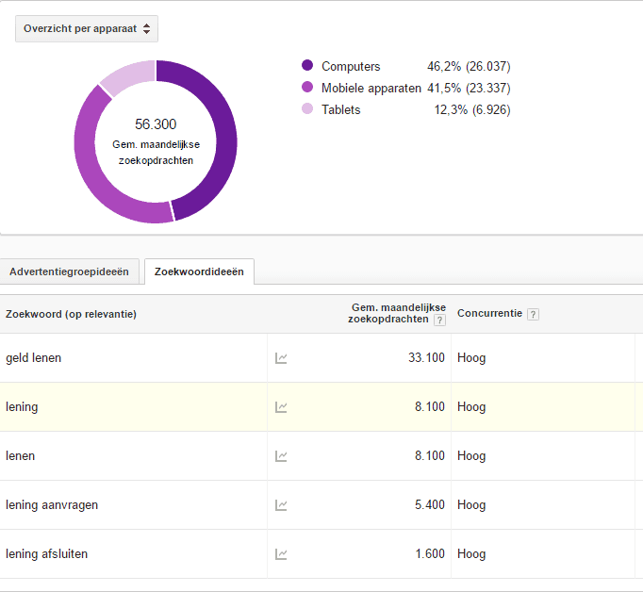Open trend chart icon for 'lening afsluiten'
Image resolution: width=643 pixels, height=592 pixels.
pyautogui.click(x=281, y=554)
